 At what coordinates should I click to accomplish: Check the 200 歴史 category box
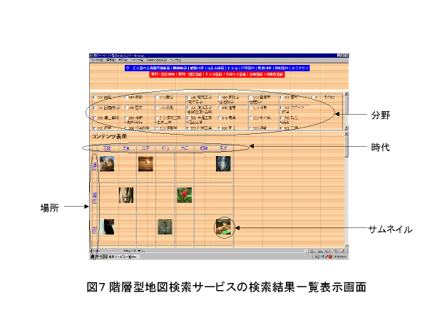pyautogui.click(x=126, y=108)
